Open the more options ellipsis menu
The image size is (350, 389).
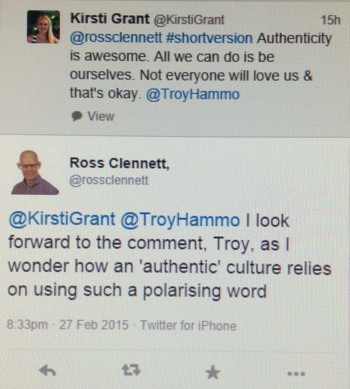pos(296,373)
